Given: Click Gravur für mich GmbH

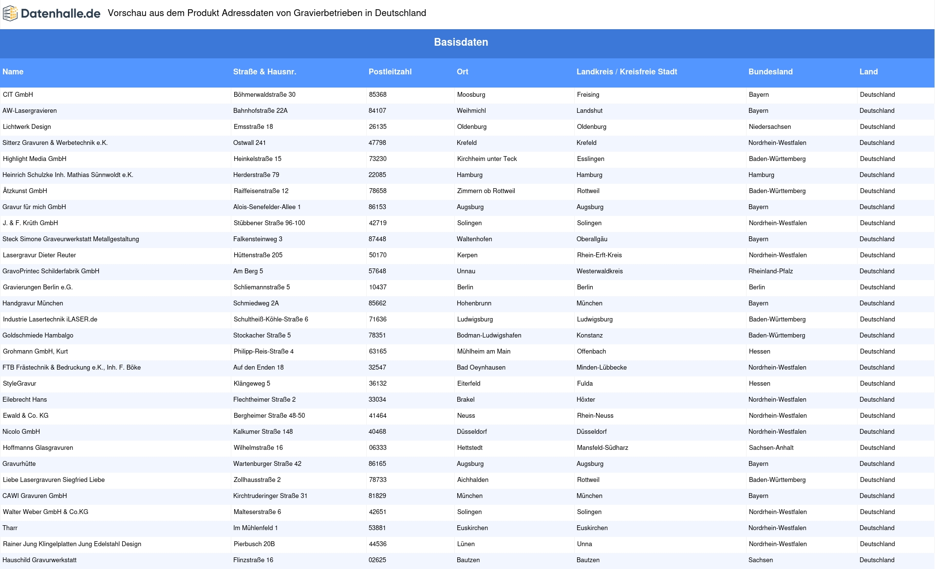Looking at the screenshot, I should (34, 207).
